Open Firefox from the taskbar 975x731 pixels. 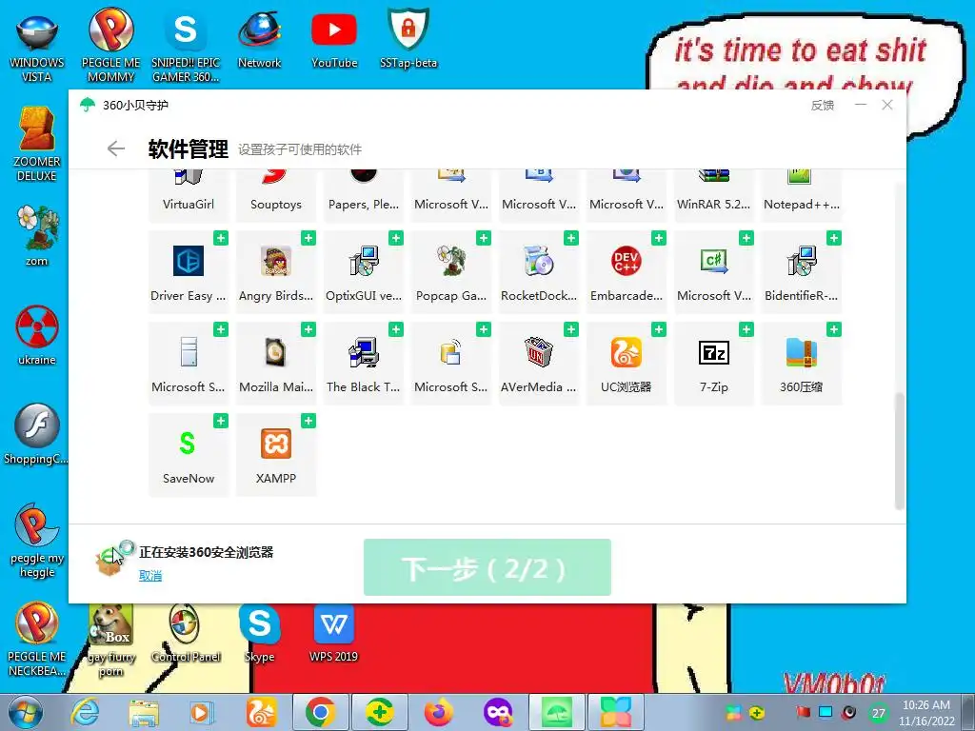point(438,712)
